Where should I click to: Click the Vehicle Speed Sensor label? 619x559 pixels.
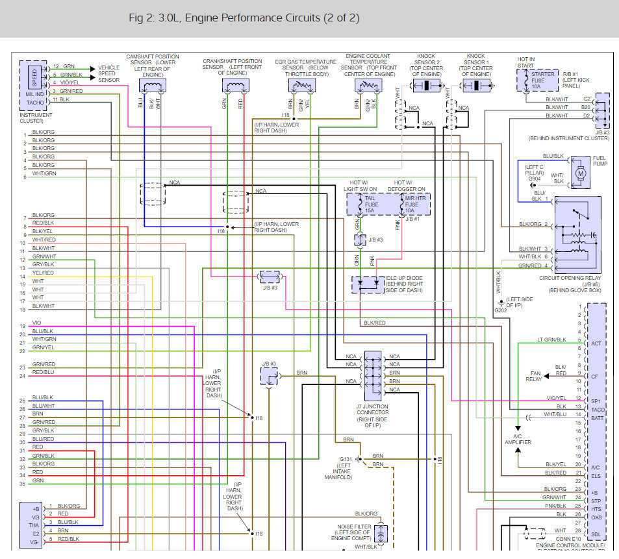[109, 74]
